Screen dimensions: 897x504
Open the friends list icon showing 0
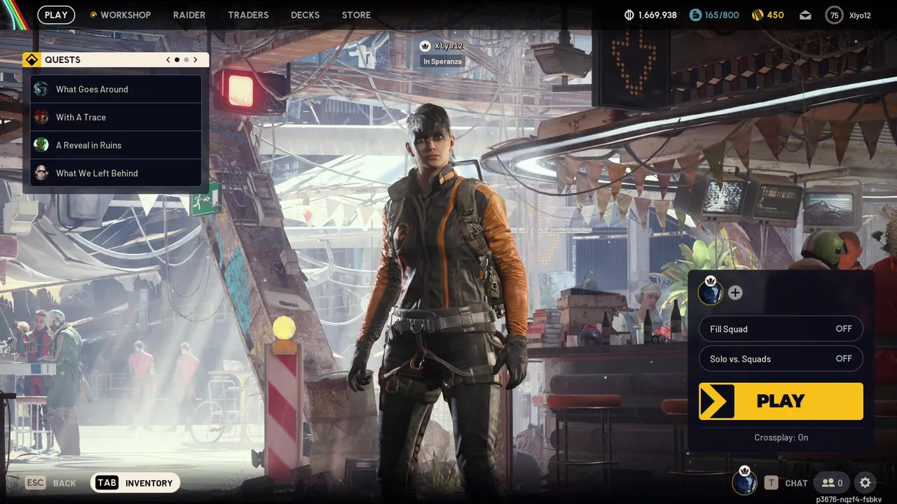(832, 483)
